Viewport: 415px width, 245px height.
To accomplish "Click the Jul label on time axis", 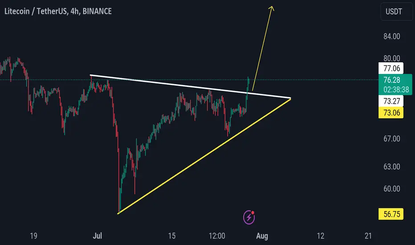I will pos(97,236).
